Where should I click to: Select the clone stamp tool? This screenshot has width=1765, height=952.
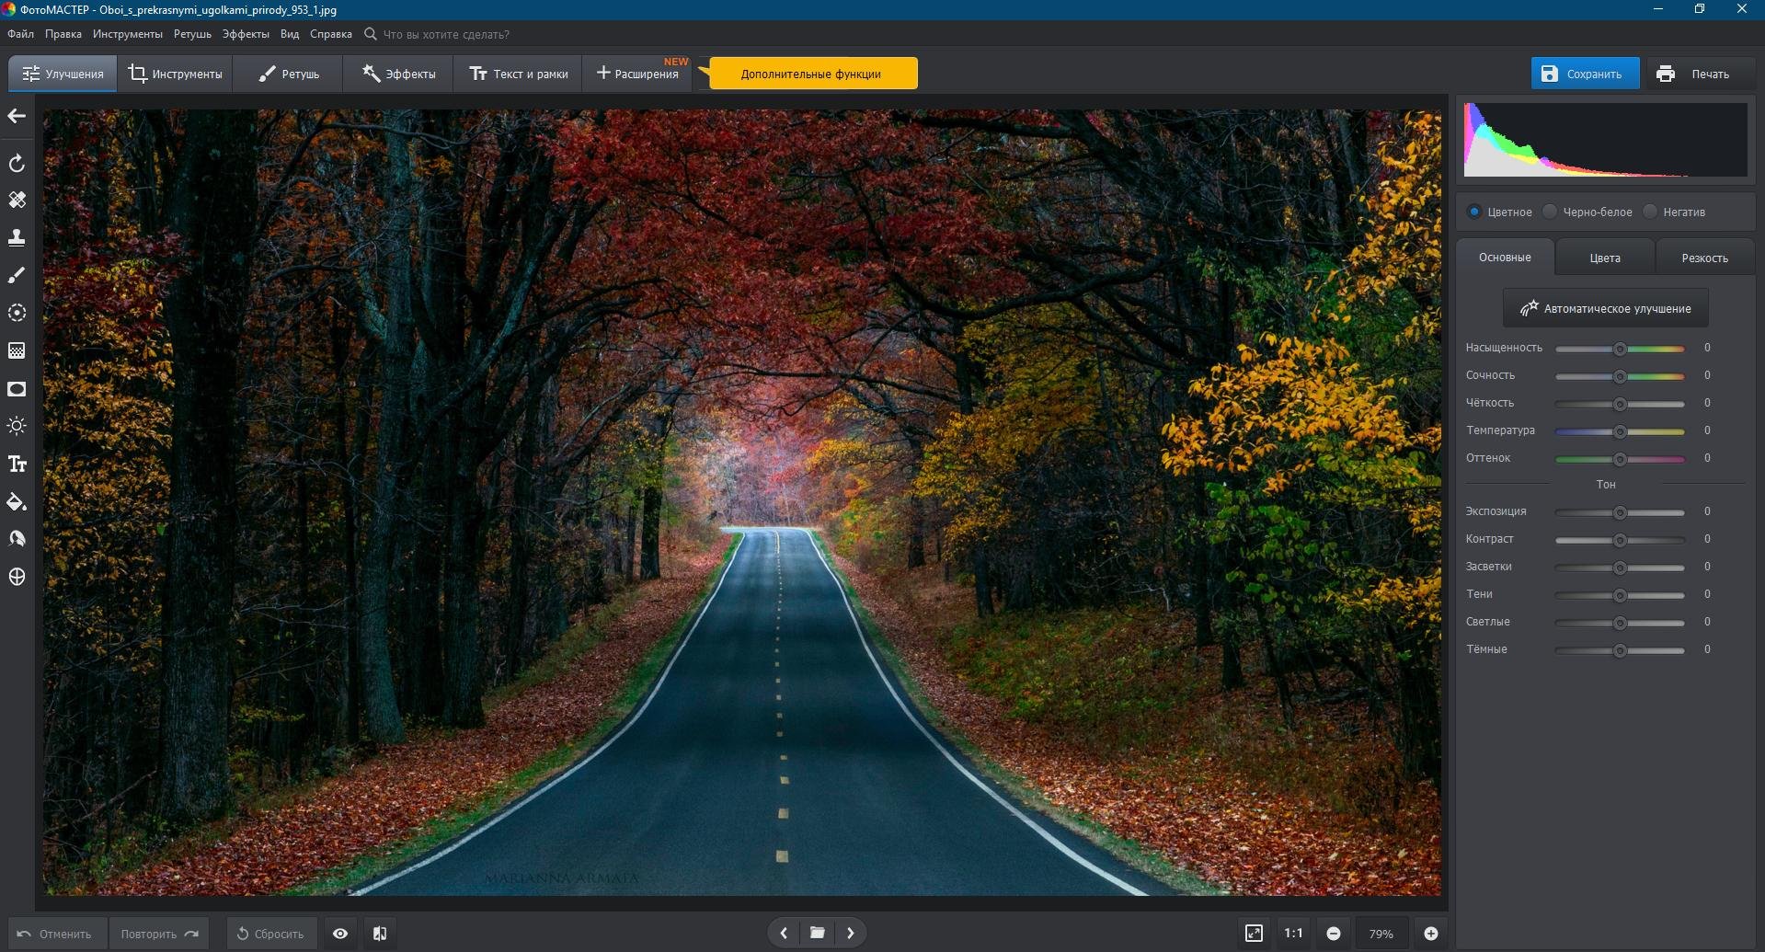pyautogui.click(x=17, y=237)
